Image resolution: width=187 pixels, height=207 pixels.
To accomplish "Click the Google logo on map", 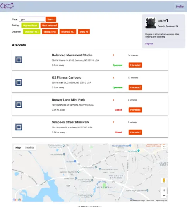I will [x=17, y=200].
